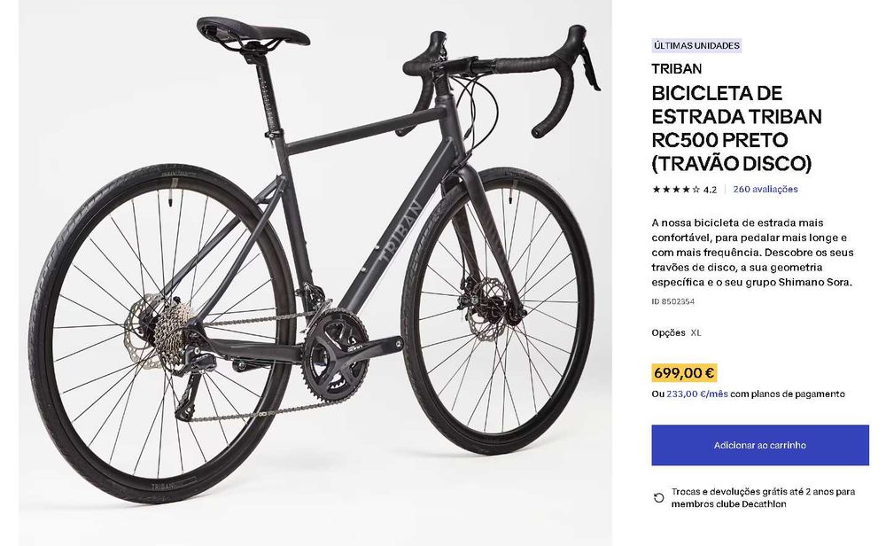Image resolution: width=886 pixels, height=546 pixels.
Task: Click the star rating icons
Action: point(676,189)
